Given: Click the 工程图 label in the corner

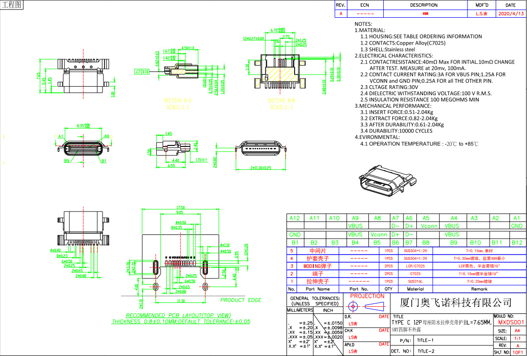Looking at the screenshot, I should pyautogui.click(x=11, y=5).
